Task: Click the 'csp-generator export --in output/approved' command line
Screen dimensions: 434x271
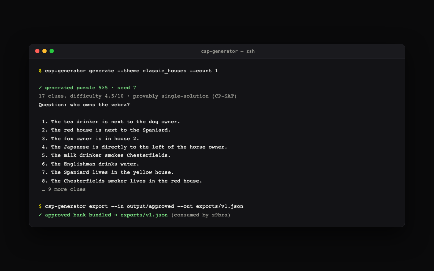Action: [141, 206]
